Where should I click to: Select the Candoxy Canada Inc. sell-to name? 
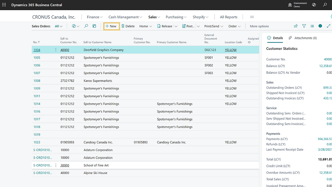[x=98, y=142]
